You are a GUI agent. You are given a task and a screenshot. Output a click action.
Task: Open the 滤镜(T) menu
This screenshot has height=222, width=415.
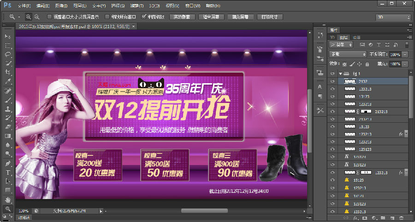[x=137, y=6]
